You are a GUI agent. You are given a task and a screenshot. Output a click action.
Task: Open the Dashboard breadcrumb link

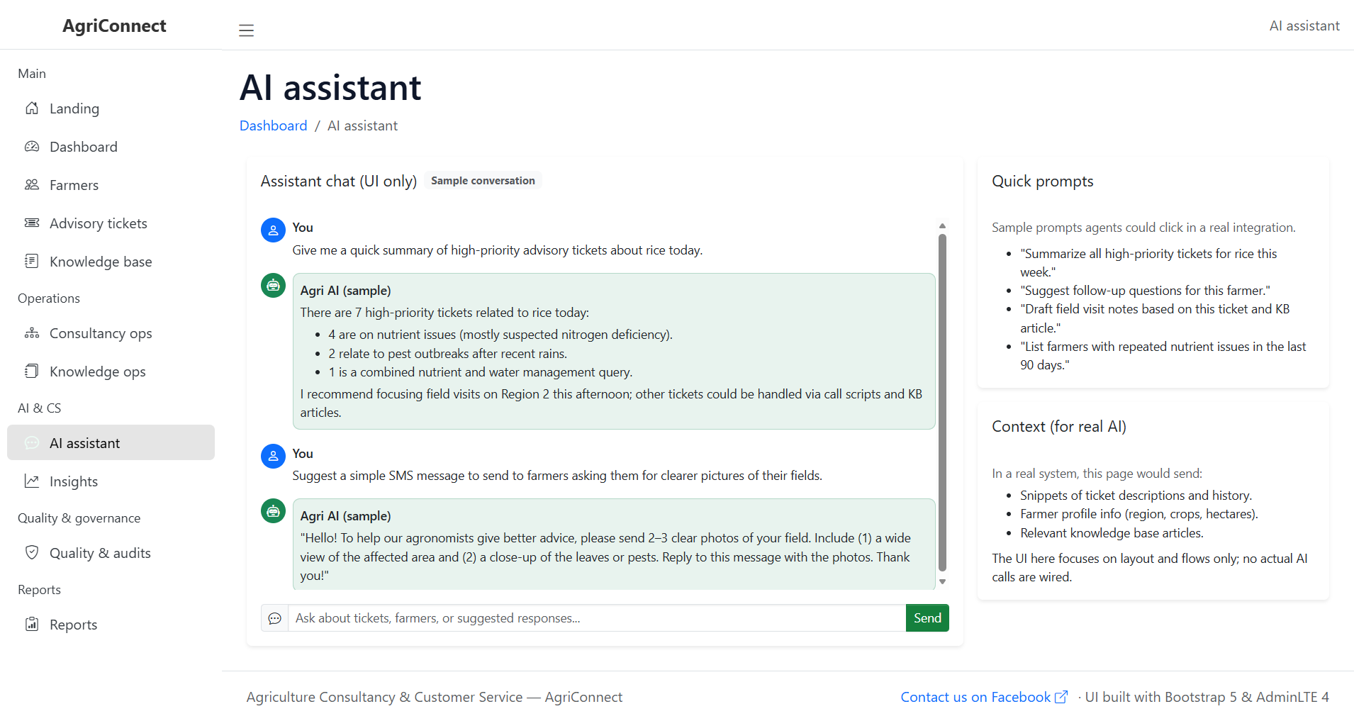273,125
